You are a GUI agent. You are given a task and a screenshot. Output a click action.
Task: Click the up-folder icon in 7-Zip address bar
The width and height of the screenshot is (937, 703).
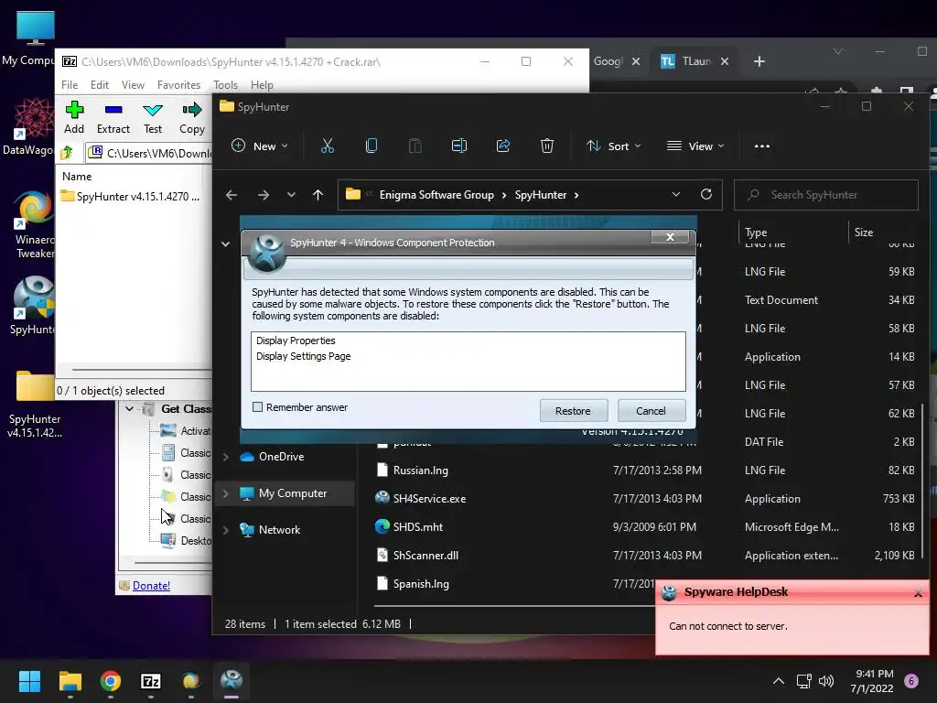pyautogui.click(x=67, y=153)
